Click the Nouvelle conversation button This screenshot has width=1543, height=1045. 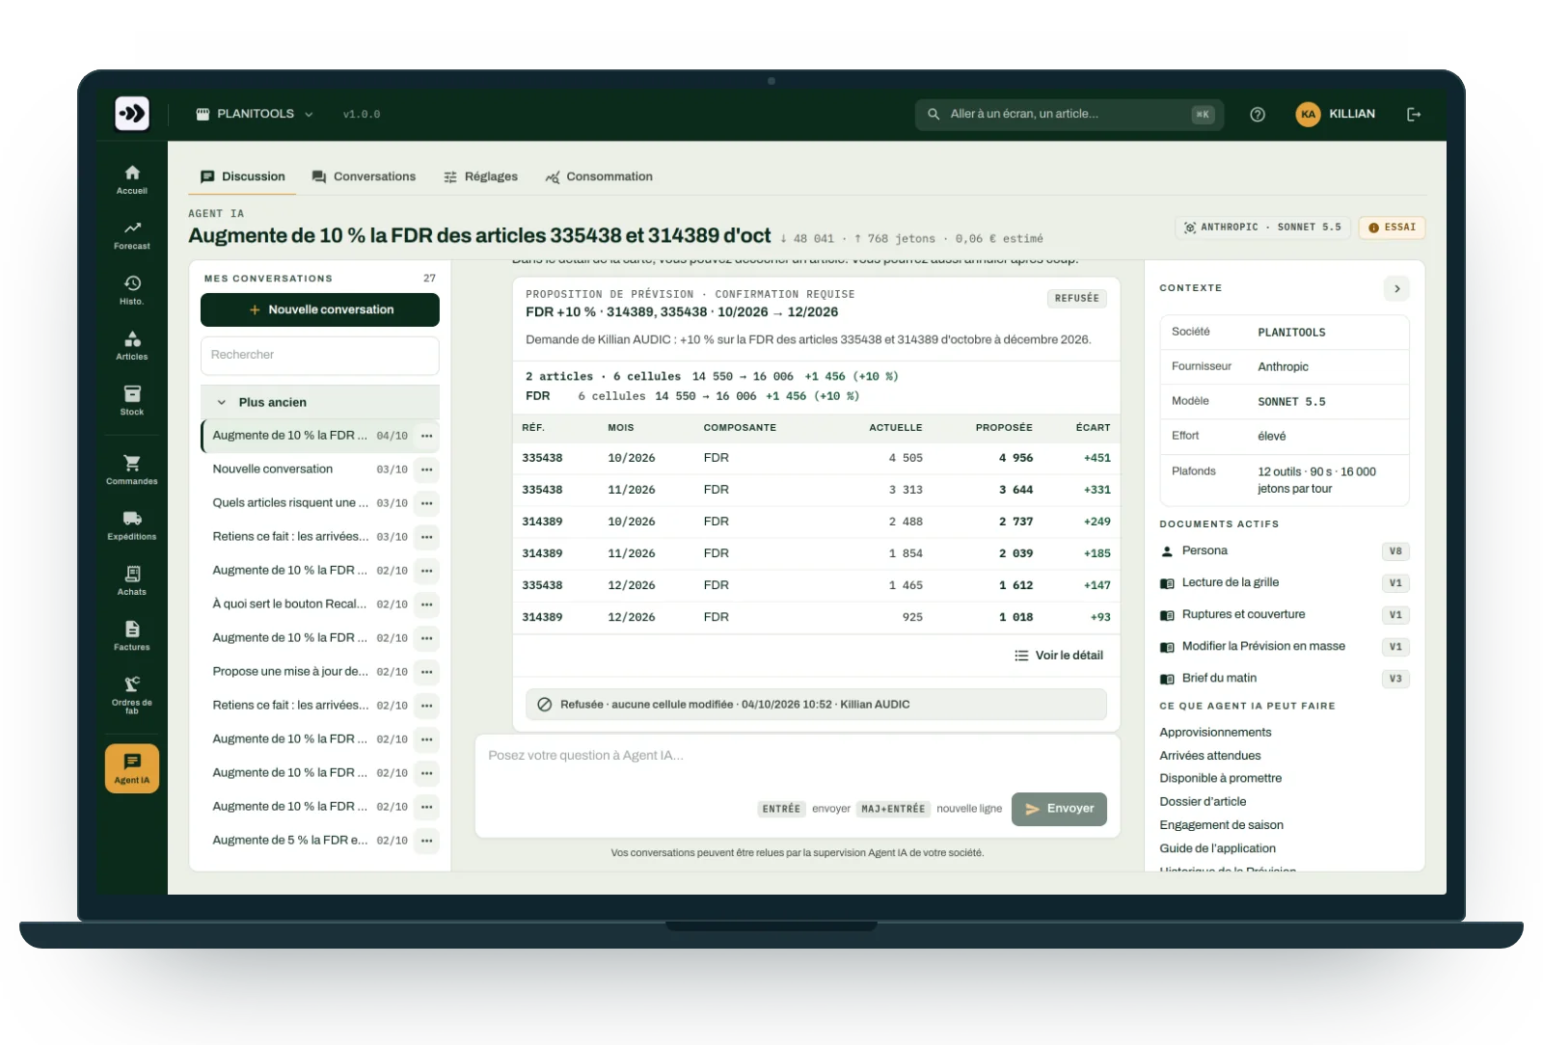(x=320, y=309)
